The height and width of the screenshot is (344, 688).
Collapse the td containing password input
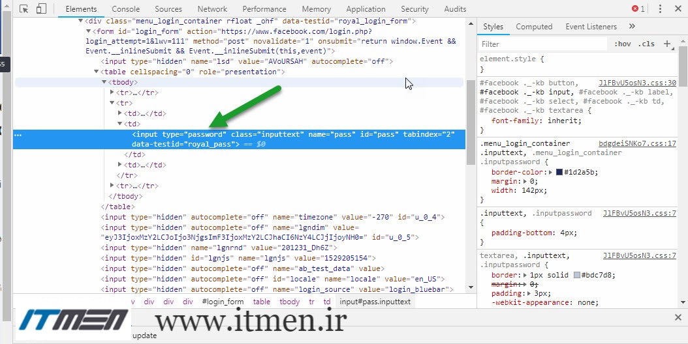click(x=120, y=124)
